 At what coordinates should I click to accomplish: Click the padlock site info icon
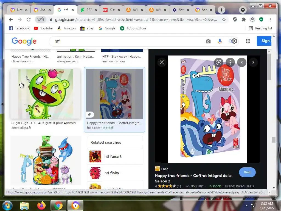click(51, 20)
